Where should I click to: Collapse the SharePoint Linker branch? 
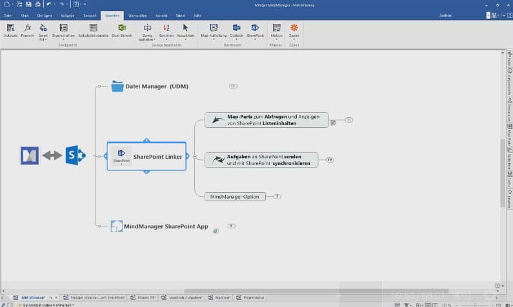(195, 157)
